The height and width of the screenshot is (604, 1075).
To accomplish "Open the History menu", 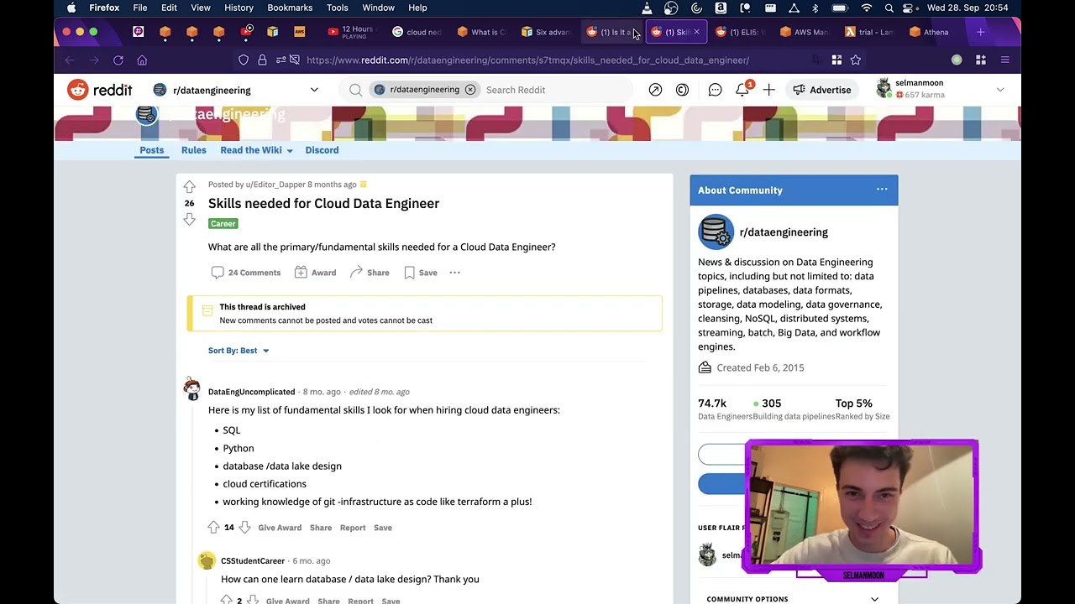I will pos(239,8).
